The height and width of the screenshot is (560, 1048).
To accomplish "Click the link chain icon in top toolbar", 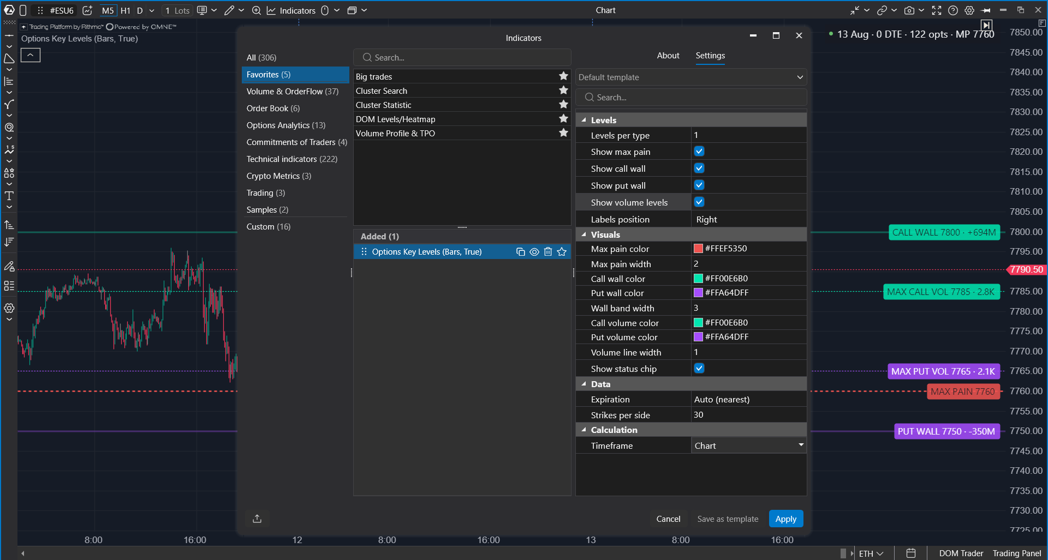I will (x=882, y=10).
